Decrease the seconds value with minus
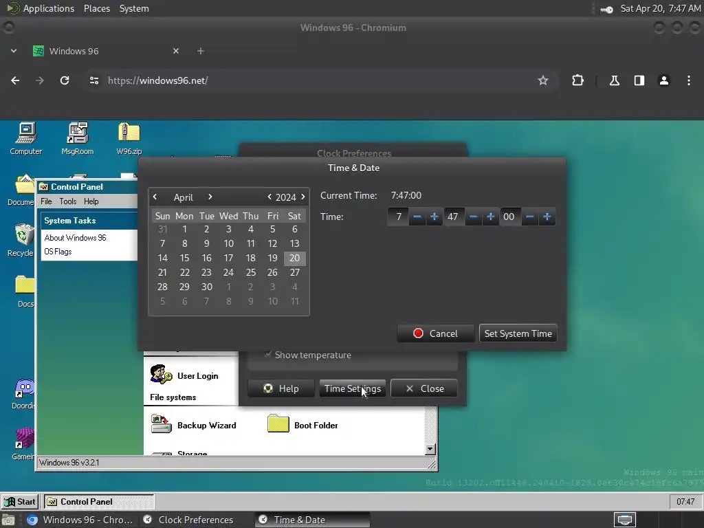Screen dimensions: 704x528 coord(530,217)
